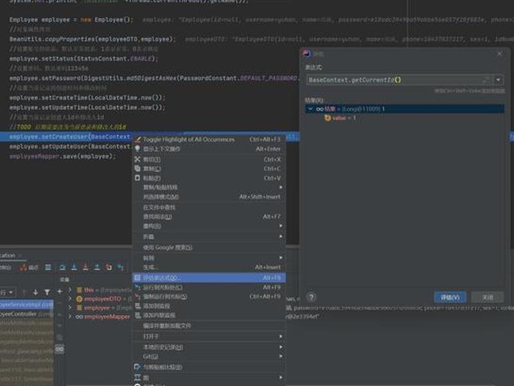Choose Paste with Ctrl+V shortcut
The image size is (514, 386).
pyautogui.click(x=209, y=178)
